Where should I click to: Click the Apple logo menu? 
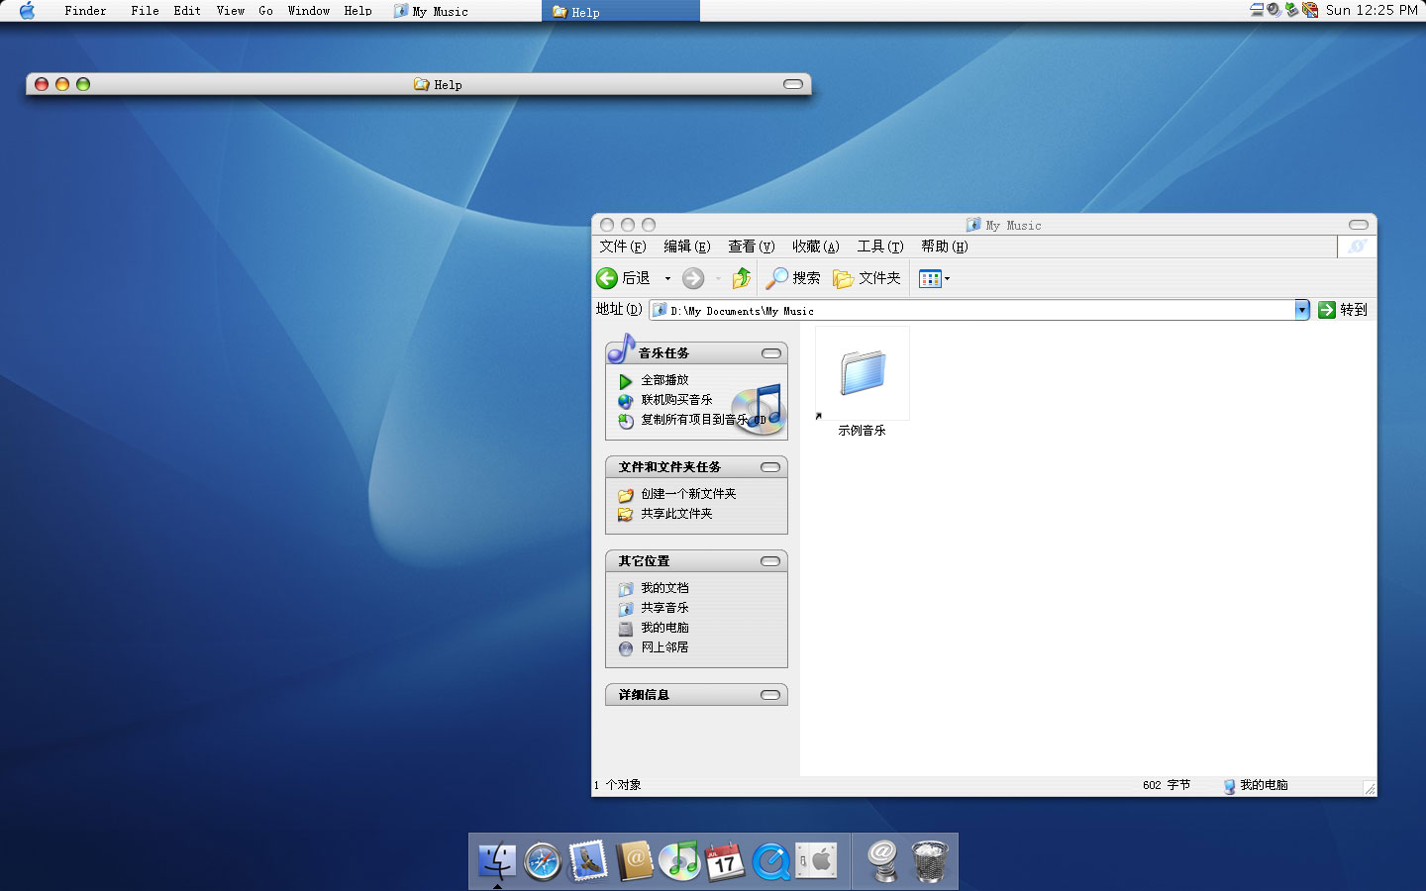click(x=27, y=11)
